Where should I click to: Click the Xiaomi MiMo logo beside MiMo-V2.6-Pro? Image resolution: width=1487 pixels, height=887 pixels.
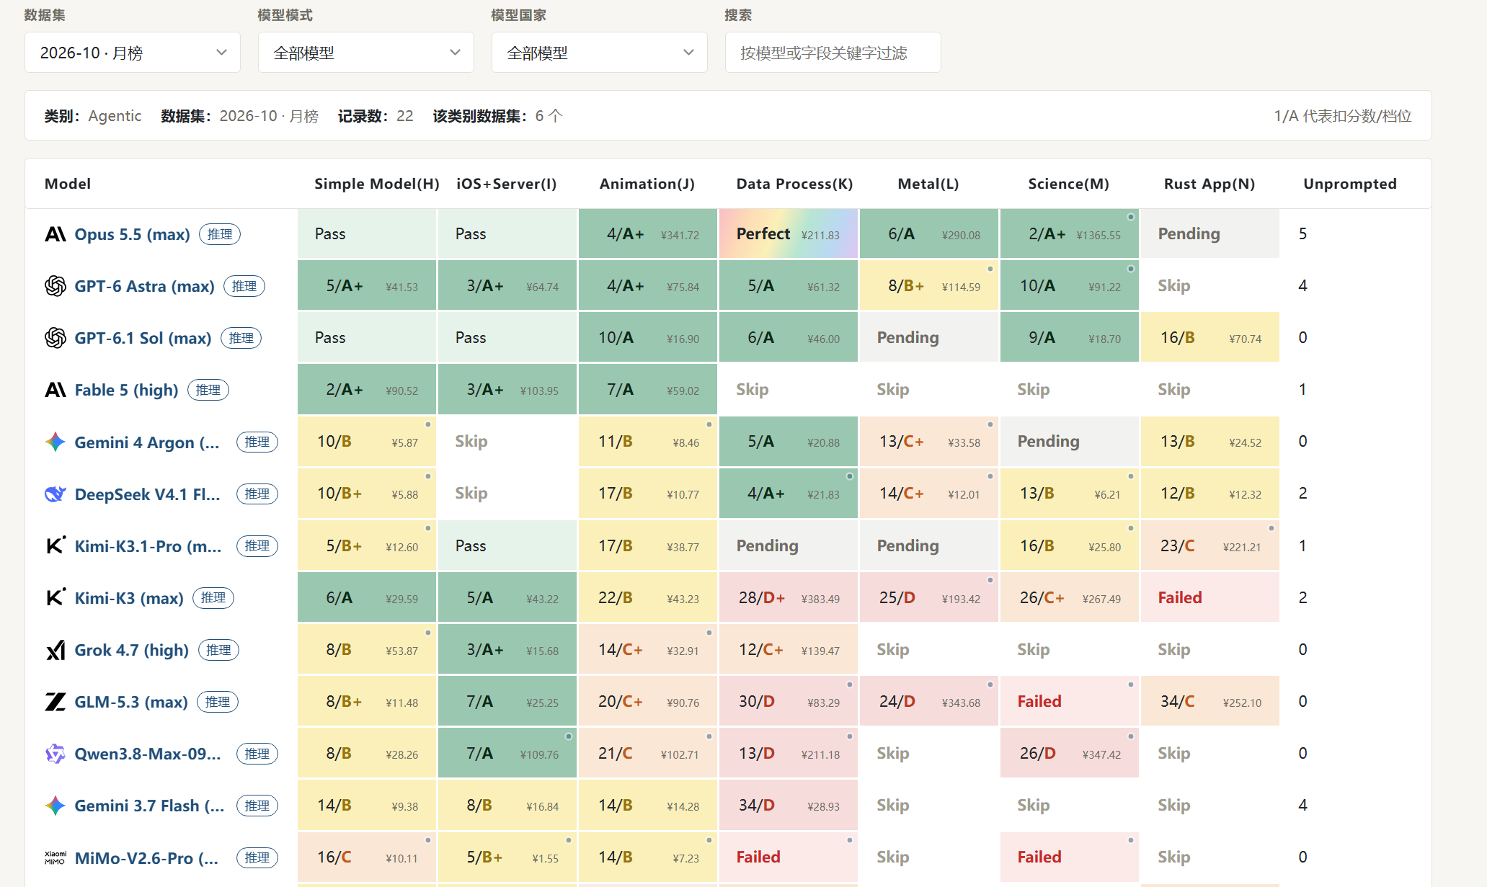[x=56, y=857]
